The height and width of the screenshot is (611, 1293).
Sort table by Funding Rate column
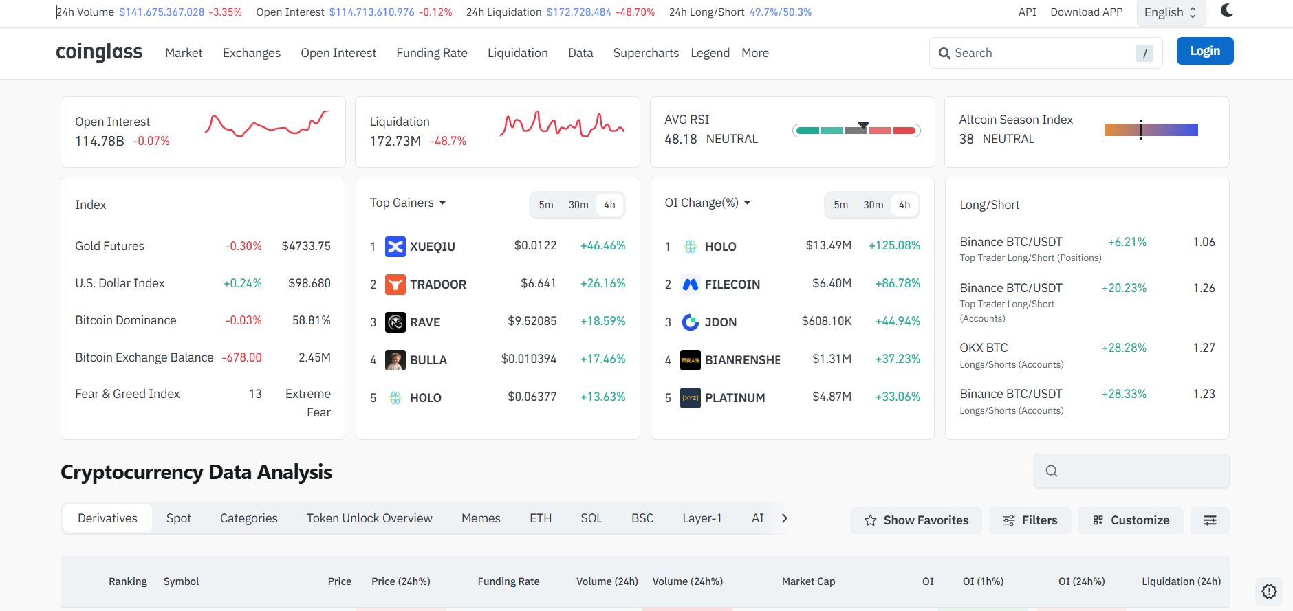[509, 581]
